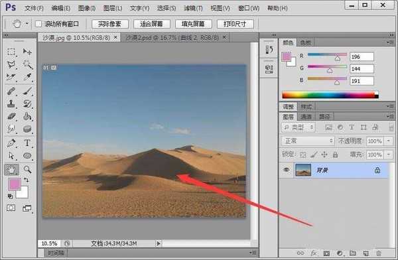Toggle lock image pixels
Screen dimensions: 398x260
[x=314, y=155]
